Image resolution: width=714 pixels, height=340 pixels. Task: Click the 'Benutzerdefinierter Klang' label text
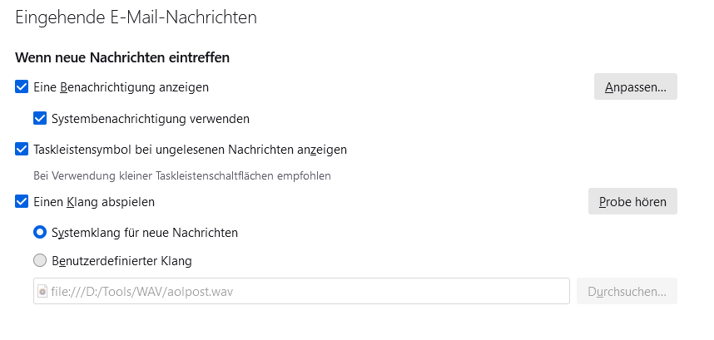pos(121,261)
